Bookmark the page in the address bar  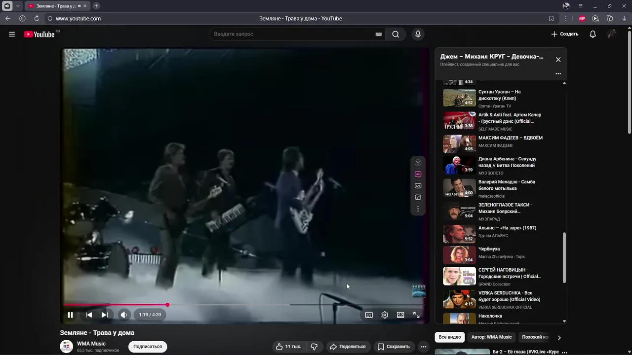click(551, 18)
